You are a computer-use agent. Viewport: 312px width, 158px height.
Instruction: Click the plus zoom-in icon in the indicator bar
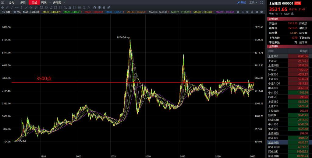coord(257,12)
